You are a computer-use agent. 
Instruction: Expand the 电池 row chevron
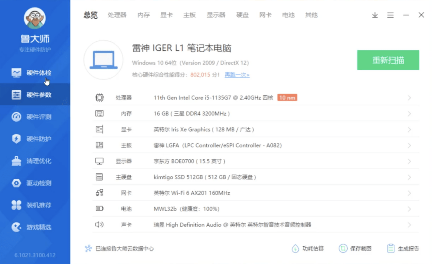(x=409, y=209)
